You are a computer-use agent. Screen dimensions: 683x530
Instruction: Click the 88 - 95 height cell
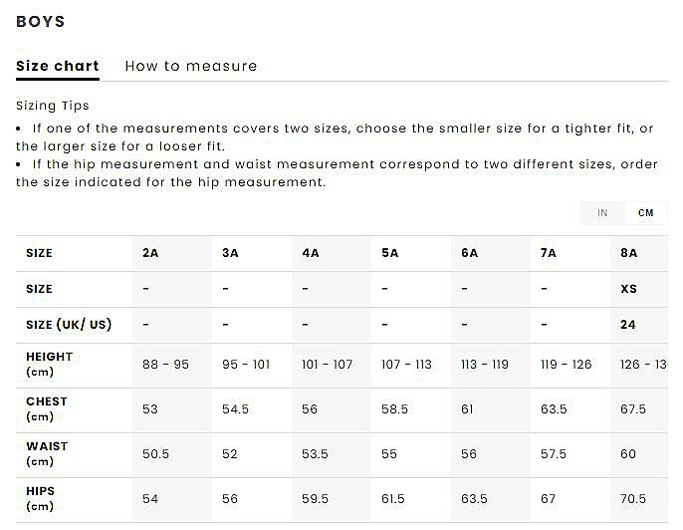(165, 365)
